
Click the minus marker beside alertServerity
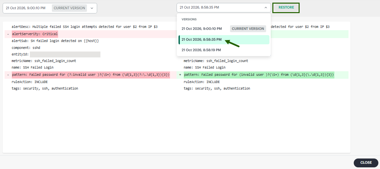pos(8,34)
